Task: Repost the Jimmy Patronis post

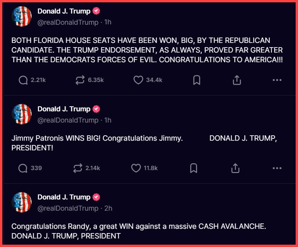Action: [x=78, y=168]
